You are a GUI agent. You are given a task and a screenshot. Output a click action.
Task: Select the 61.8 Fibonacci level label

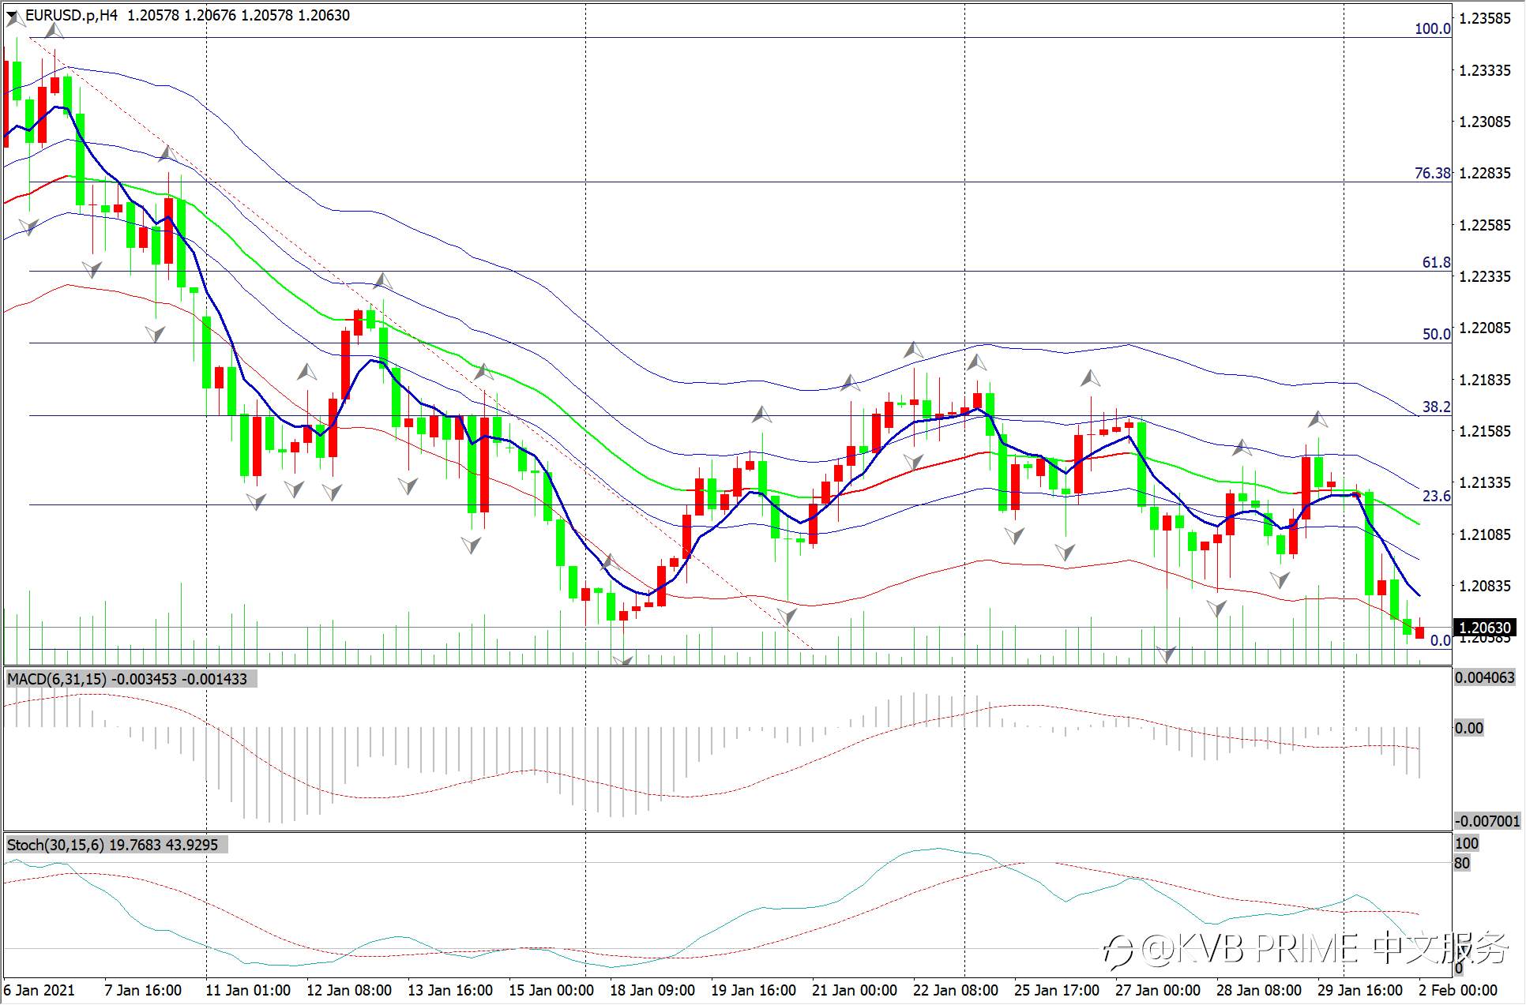[x=1436, y=263]
